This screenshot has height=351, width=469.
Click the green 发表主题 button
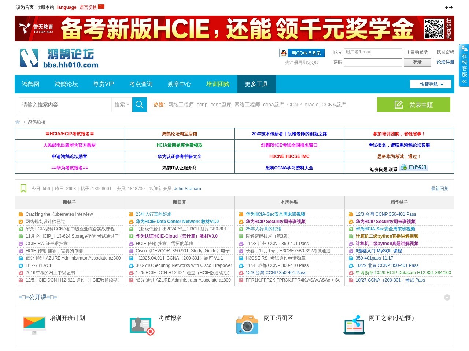(x=413, y=105)
